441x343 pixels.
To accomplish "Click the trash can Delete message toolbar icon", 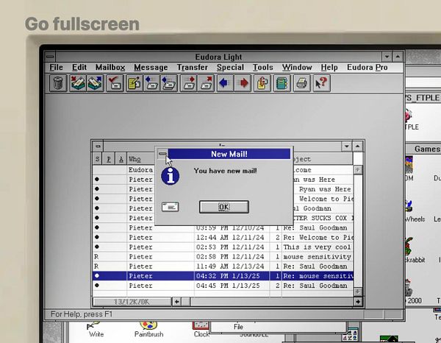I will (58, 83).
